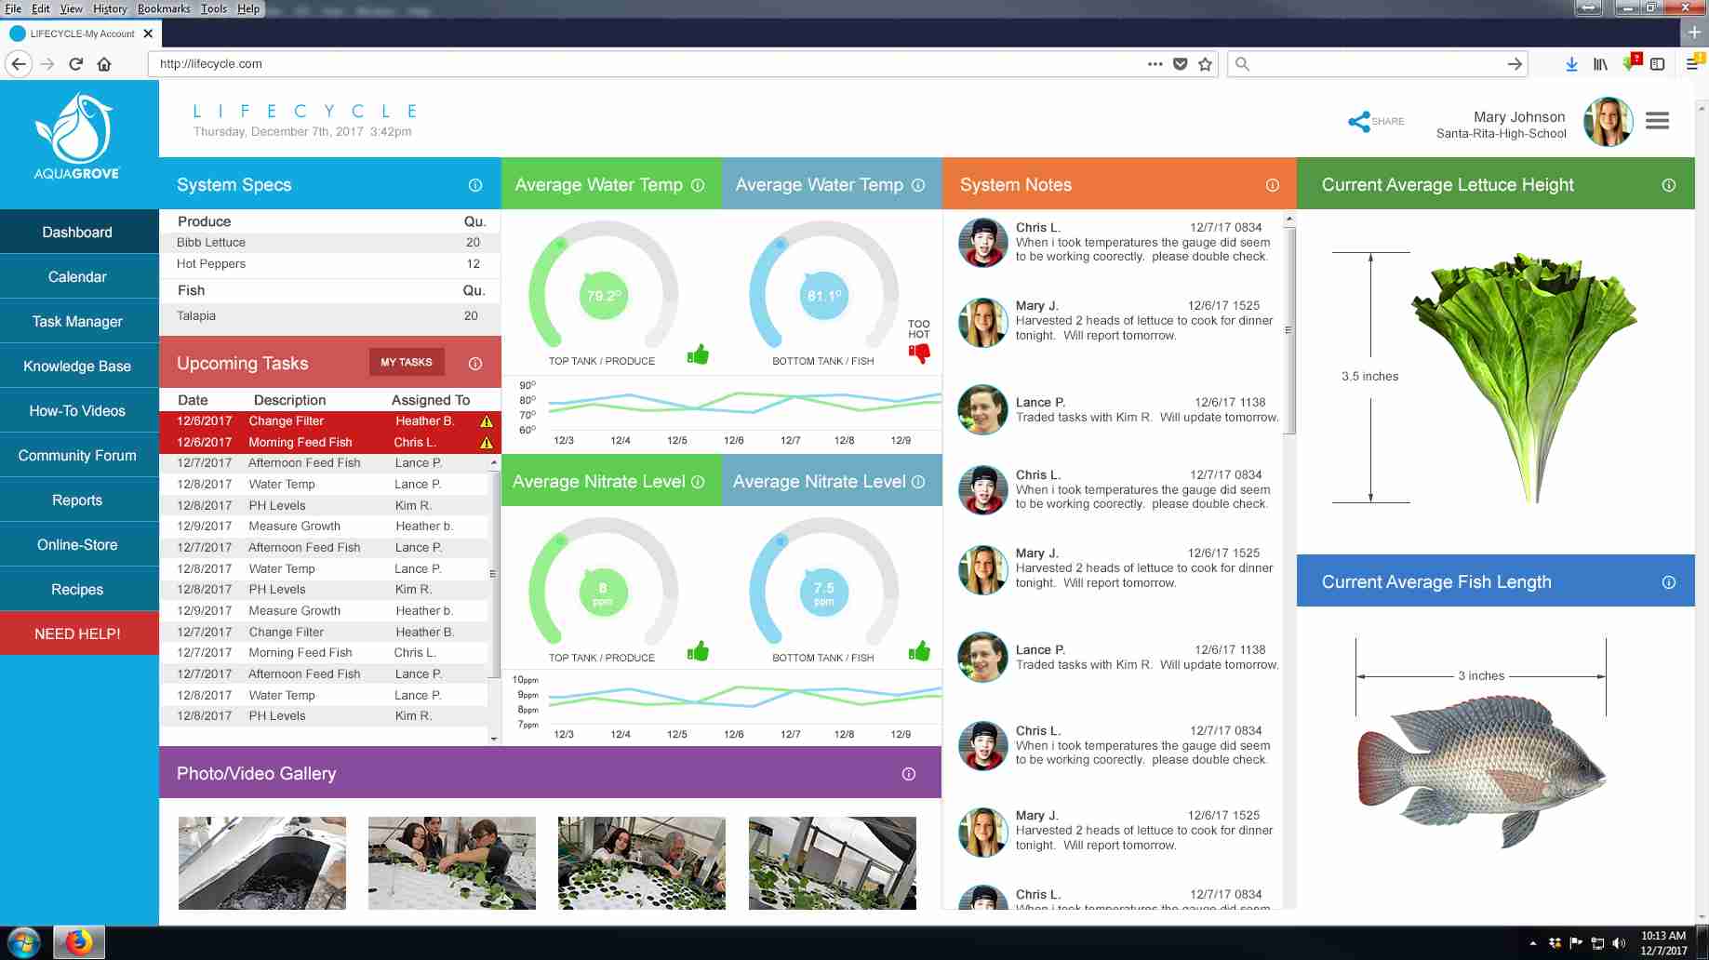Open the Bookmarks menu in menu bar
The image size is (1709, 960).
tap(164, 8)
